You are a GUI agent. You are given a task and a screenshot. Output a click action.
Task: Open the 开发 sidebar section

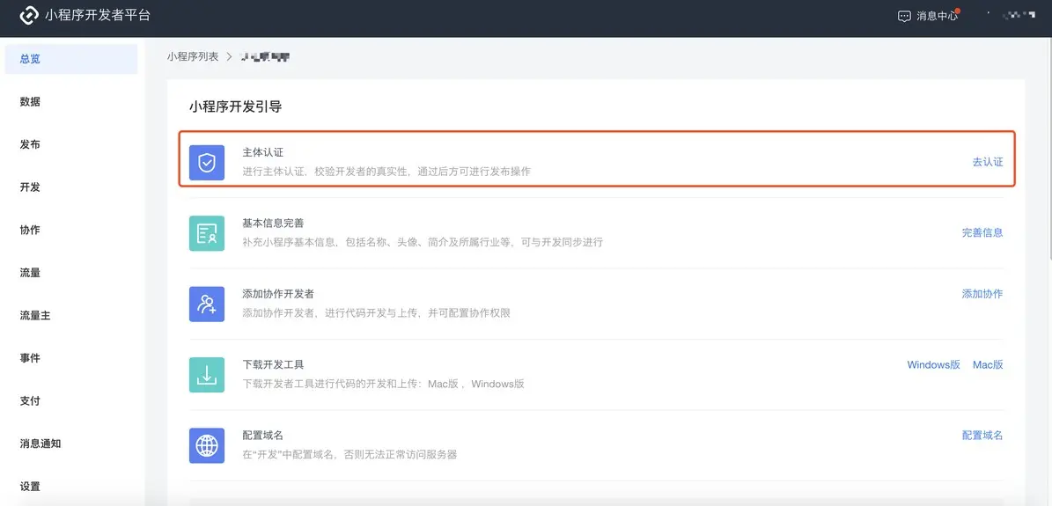click(x=30, y=187)
